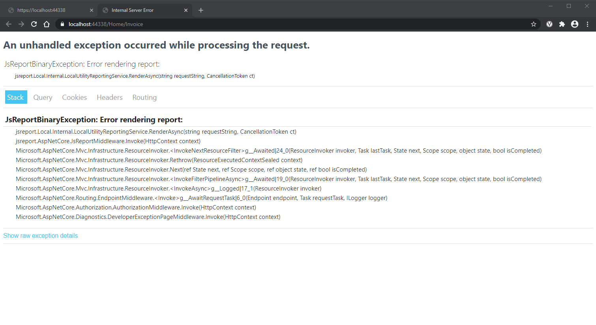Click the profile avatar icon
Viewport: 596px width, 325px height.
pyautogui.click(x=575, y=24)
